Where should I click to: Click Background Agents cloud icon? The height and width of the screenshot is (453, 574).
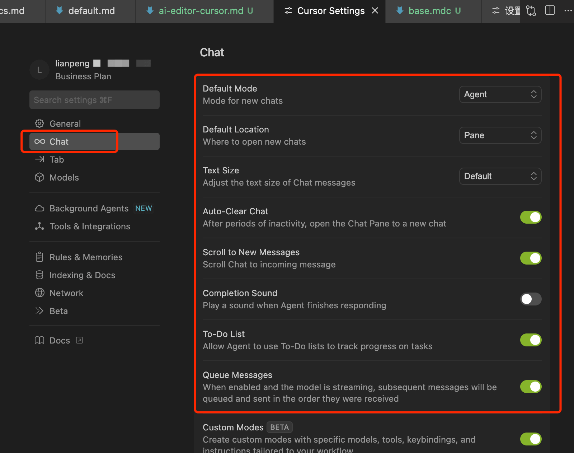coord(39,209)
